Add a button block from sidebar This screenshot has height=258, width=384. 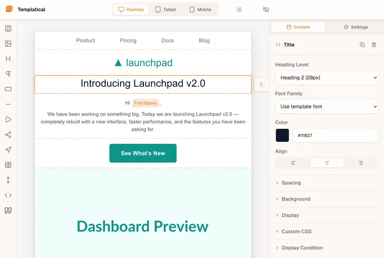[x=8, y=89]
